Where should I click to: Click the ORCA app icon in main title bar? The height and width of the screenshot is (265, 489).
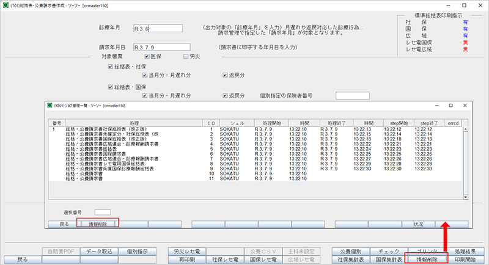tap(6, 5)
